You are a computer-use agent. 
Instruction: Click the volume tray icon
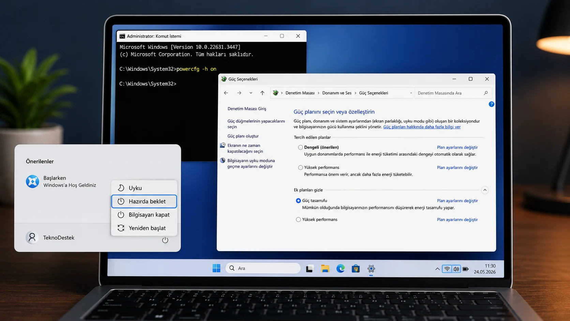[456, 269]
